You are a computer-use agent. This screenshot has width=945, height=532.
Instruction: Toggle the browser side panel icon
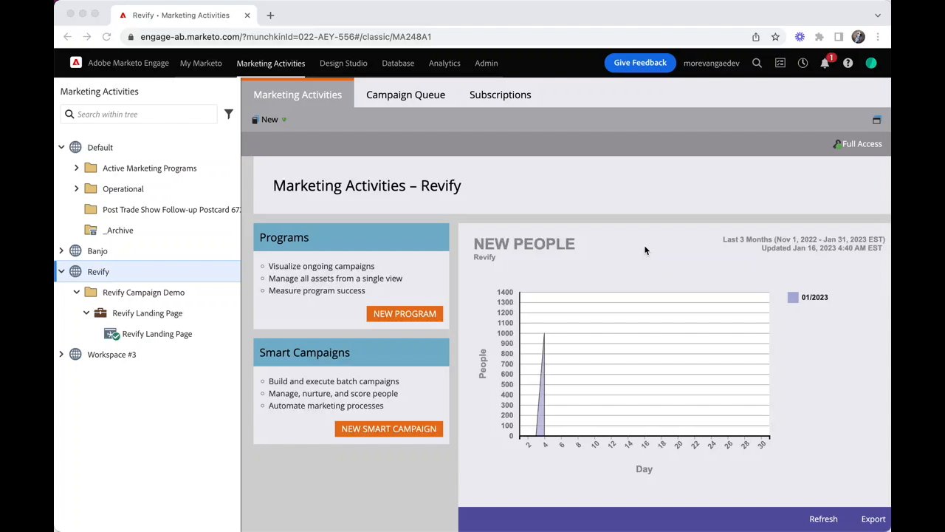pos(839,37)
